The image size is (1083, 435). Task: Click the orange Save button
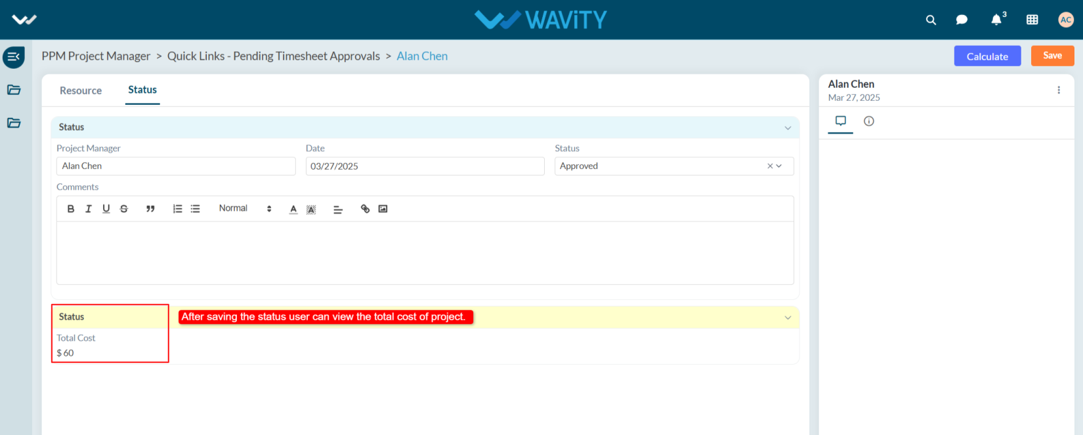point(1052,56)
